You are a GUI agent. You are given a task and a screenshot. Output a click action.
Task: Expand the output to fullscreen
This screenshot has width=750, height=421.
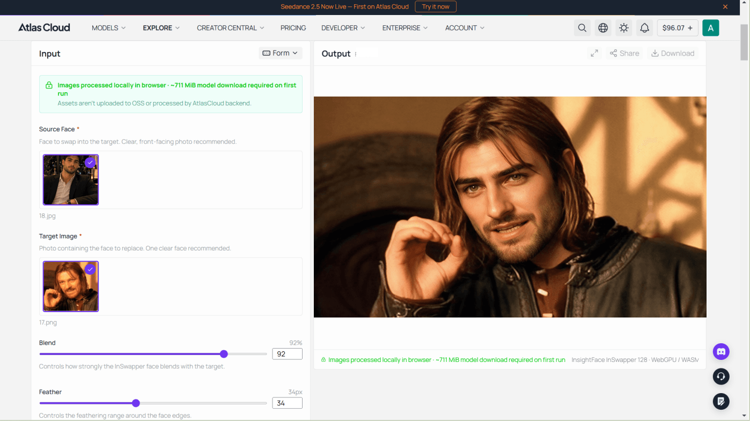click(594, 53)
